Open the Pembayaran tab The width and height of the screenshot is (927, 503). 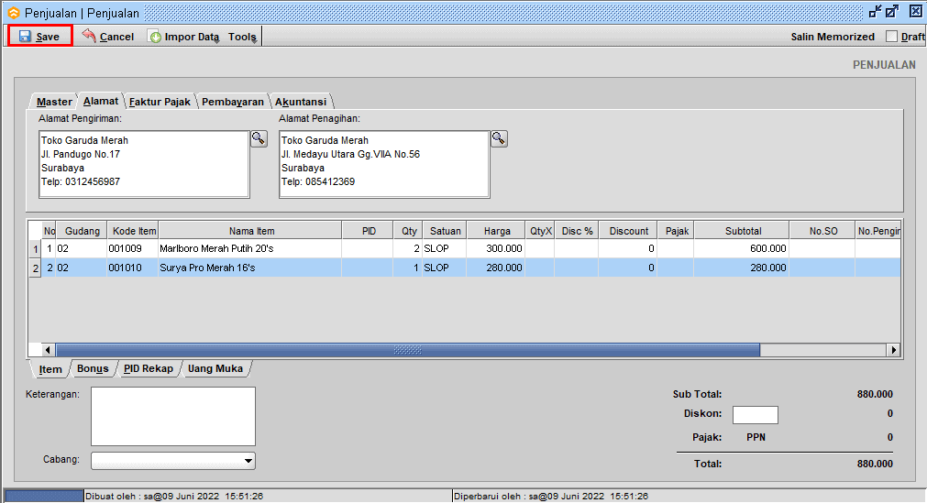(233, 102)
